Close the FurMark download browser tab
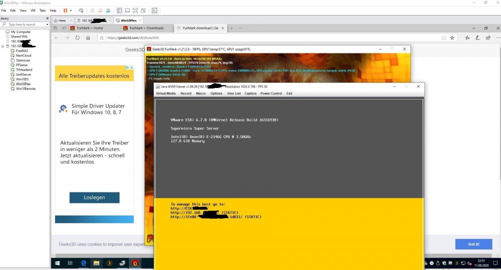The image size is (501, 270). click(223, 28)
